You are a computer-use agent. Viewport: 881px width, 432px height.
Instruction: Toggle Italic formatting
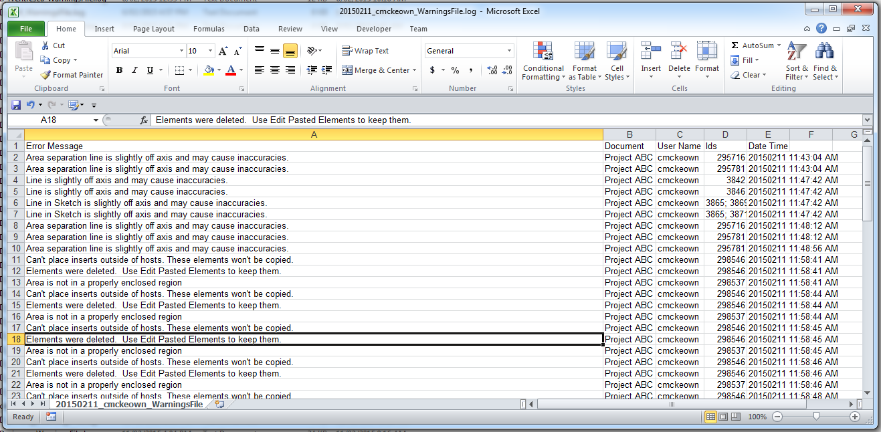click(x=134, y=70)
